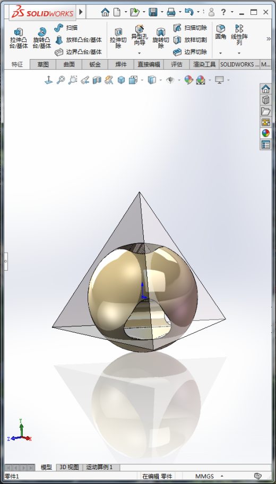Viewport: 276px width, 484px height.
Task: Open Design Library in task pane
Action: click(265, 100)
